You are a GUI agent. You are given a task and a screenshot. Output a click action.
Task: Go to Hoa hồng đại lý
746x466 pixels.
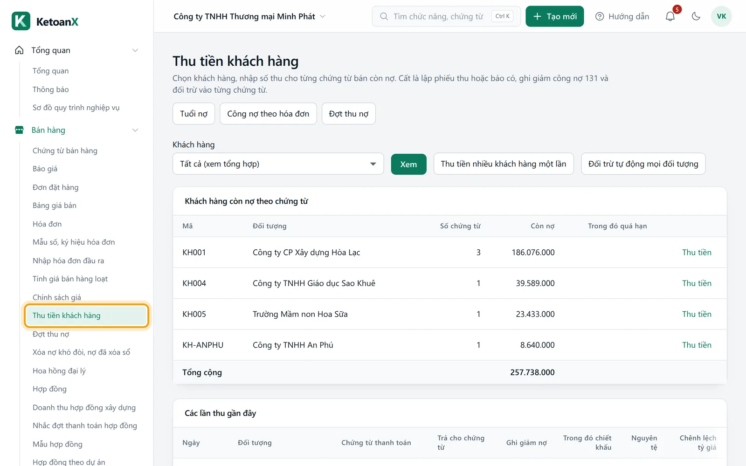(59, 371)
